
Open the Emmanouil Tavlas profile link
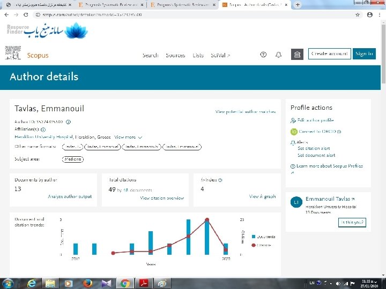(x=330, y=199)
